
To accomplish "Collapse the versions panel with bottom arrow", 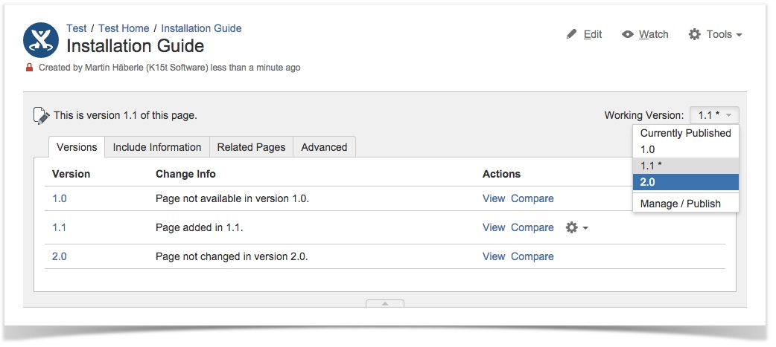I will click(x=384, y=303).
